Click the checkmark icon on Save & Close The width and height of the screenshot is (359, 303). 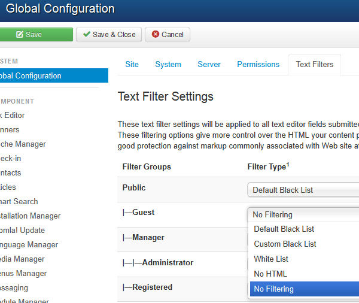tap(87, 35)
